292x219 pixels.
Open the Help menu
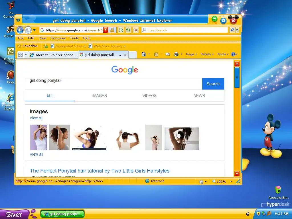point(87,38)
